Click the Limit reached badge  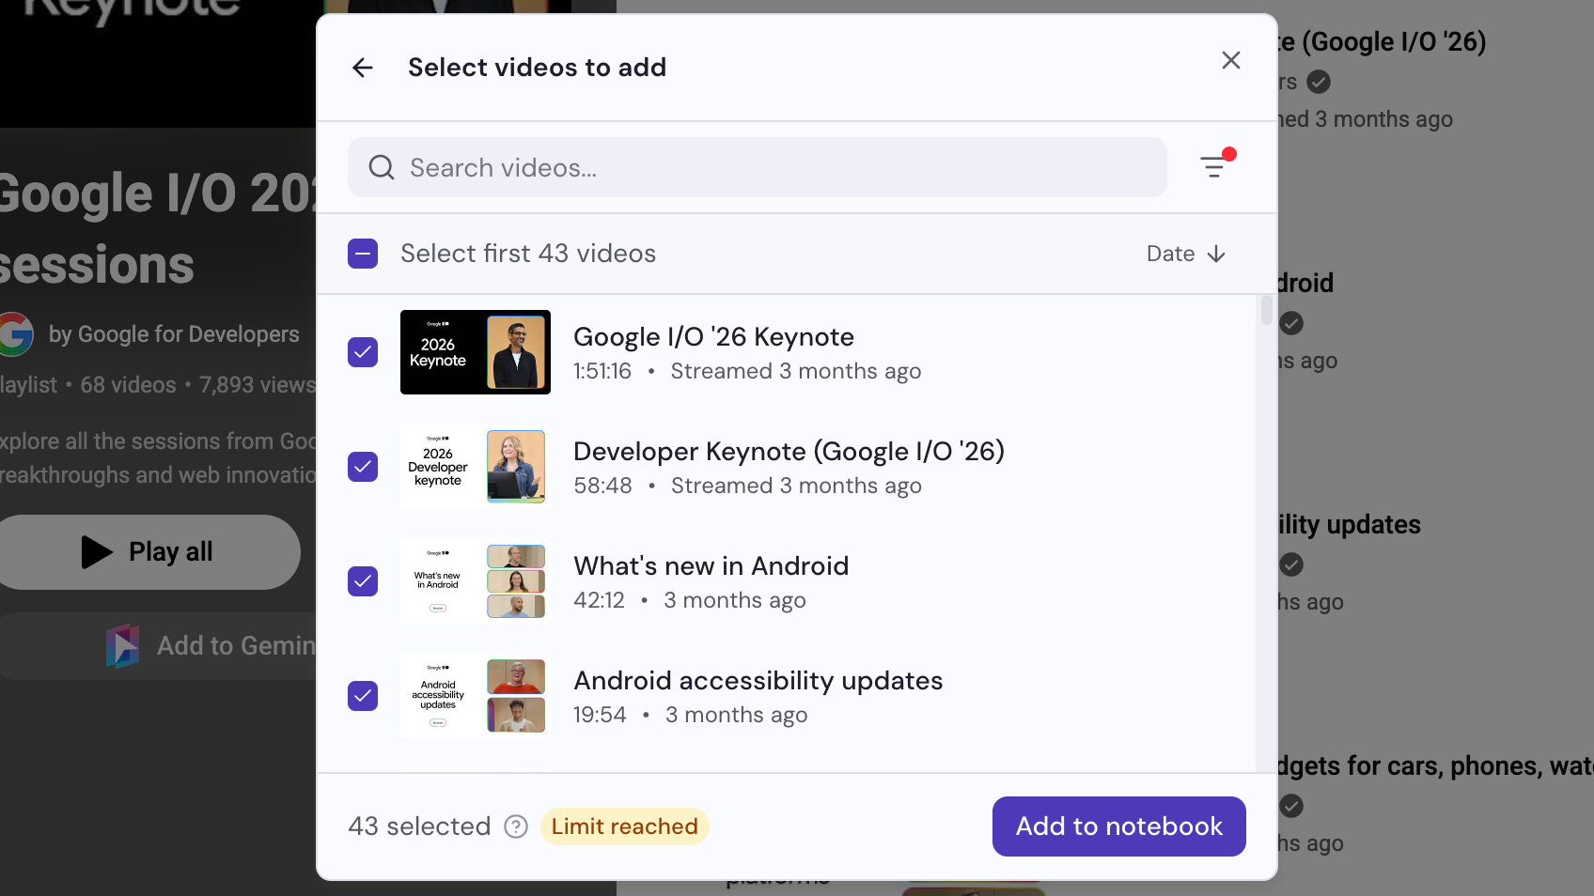click(x=625, y=826)
